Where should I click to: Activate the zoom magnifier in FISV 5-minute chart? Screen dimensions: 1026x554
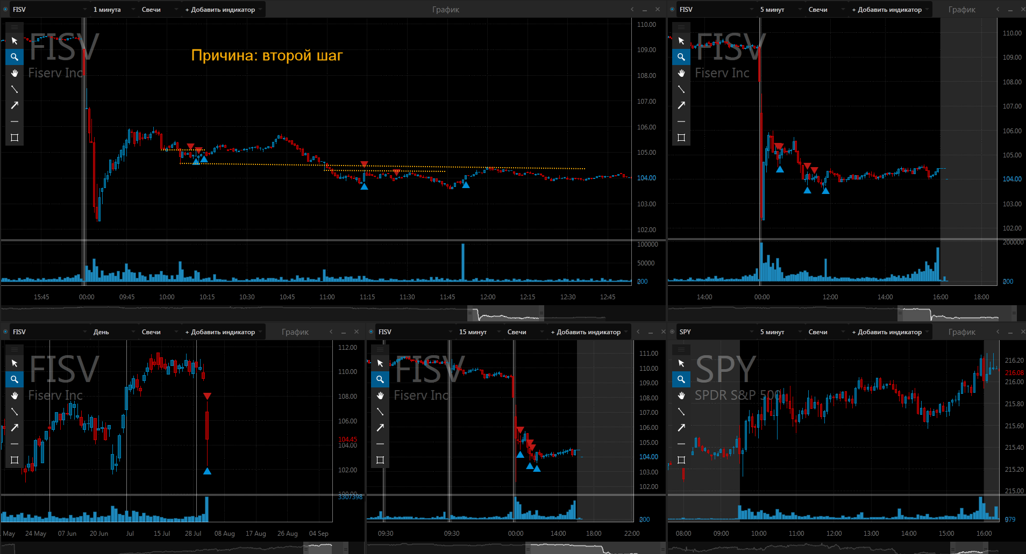pos(681,57)
